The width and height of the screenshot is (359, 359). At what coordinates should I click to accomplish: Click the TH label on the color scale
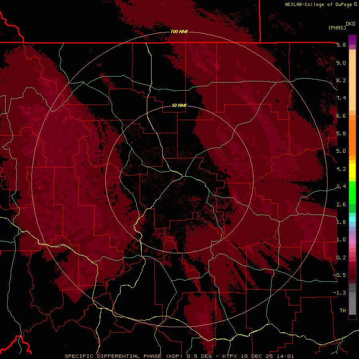coord(343,311)
